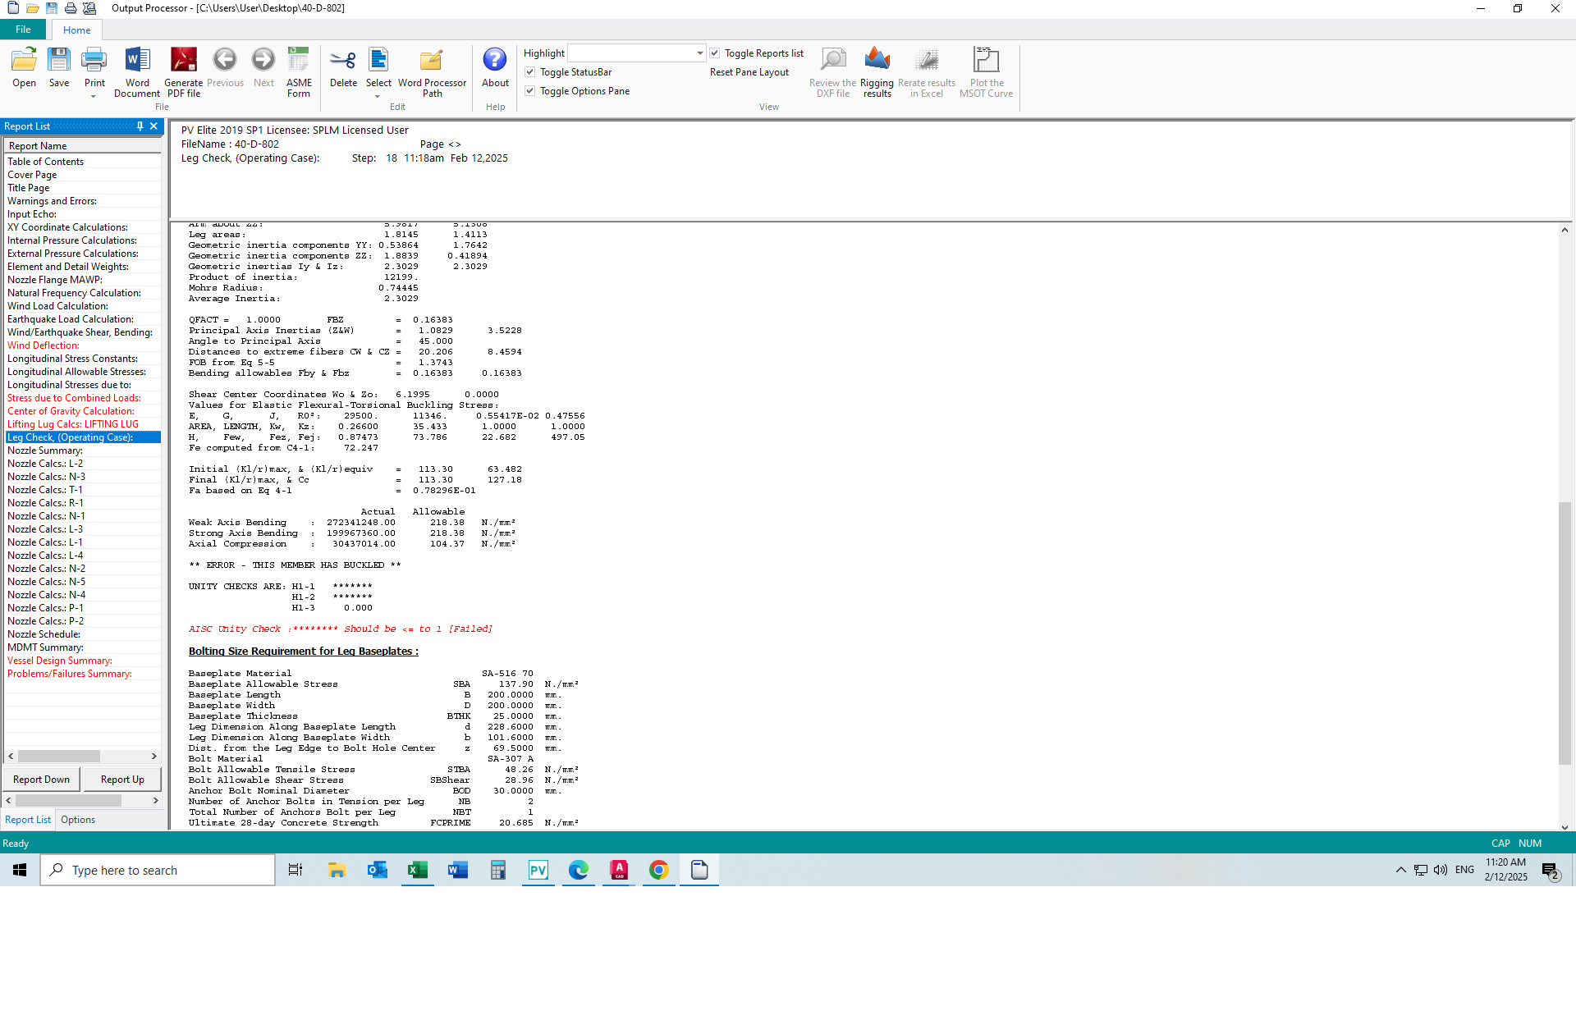The width and height of the screenshot is (1576, 1029).
Task: Expand the Select dropdown arrow
Action: (378, 97)
